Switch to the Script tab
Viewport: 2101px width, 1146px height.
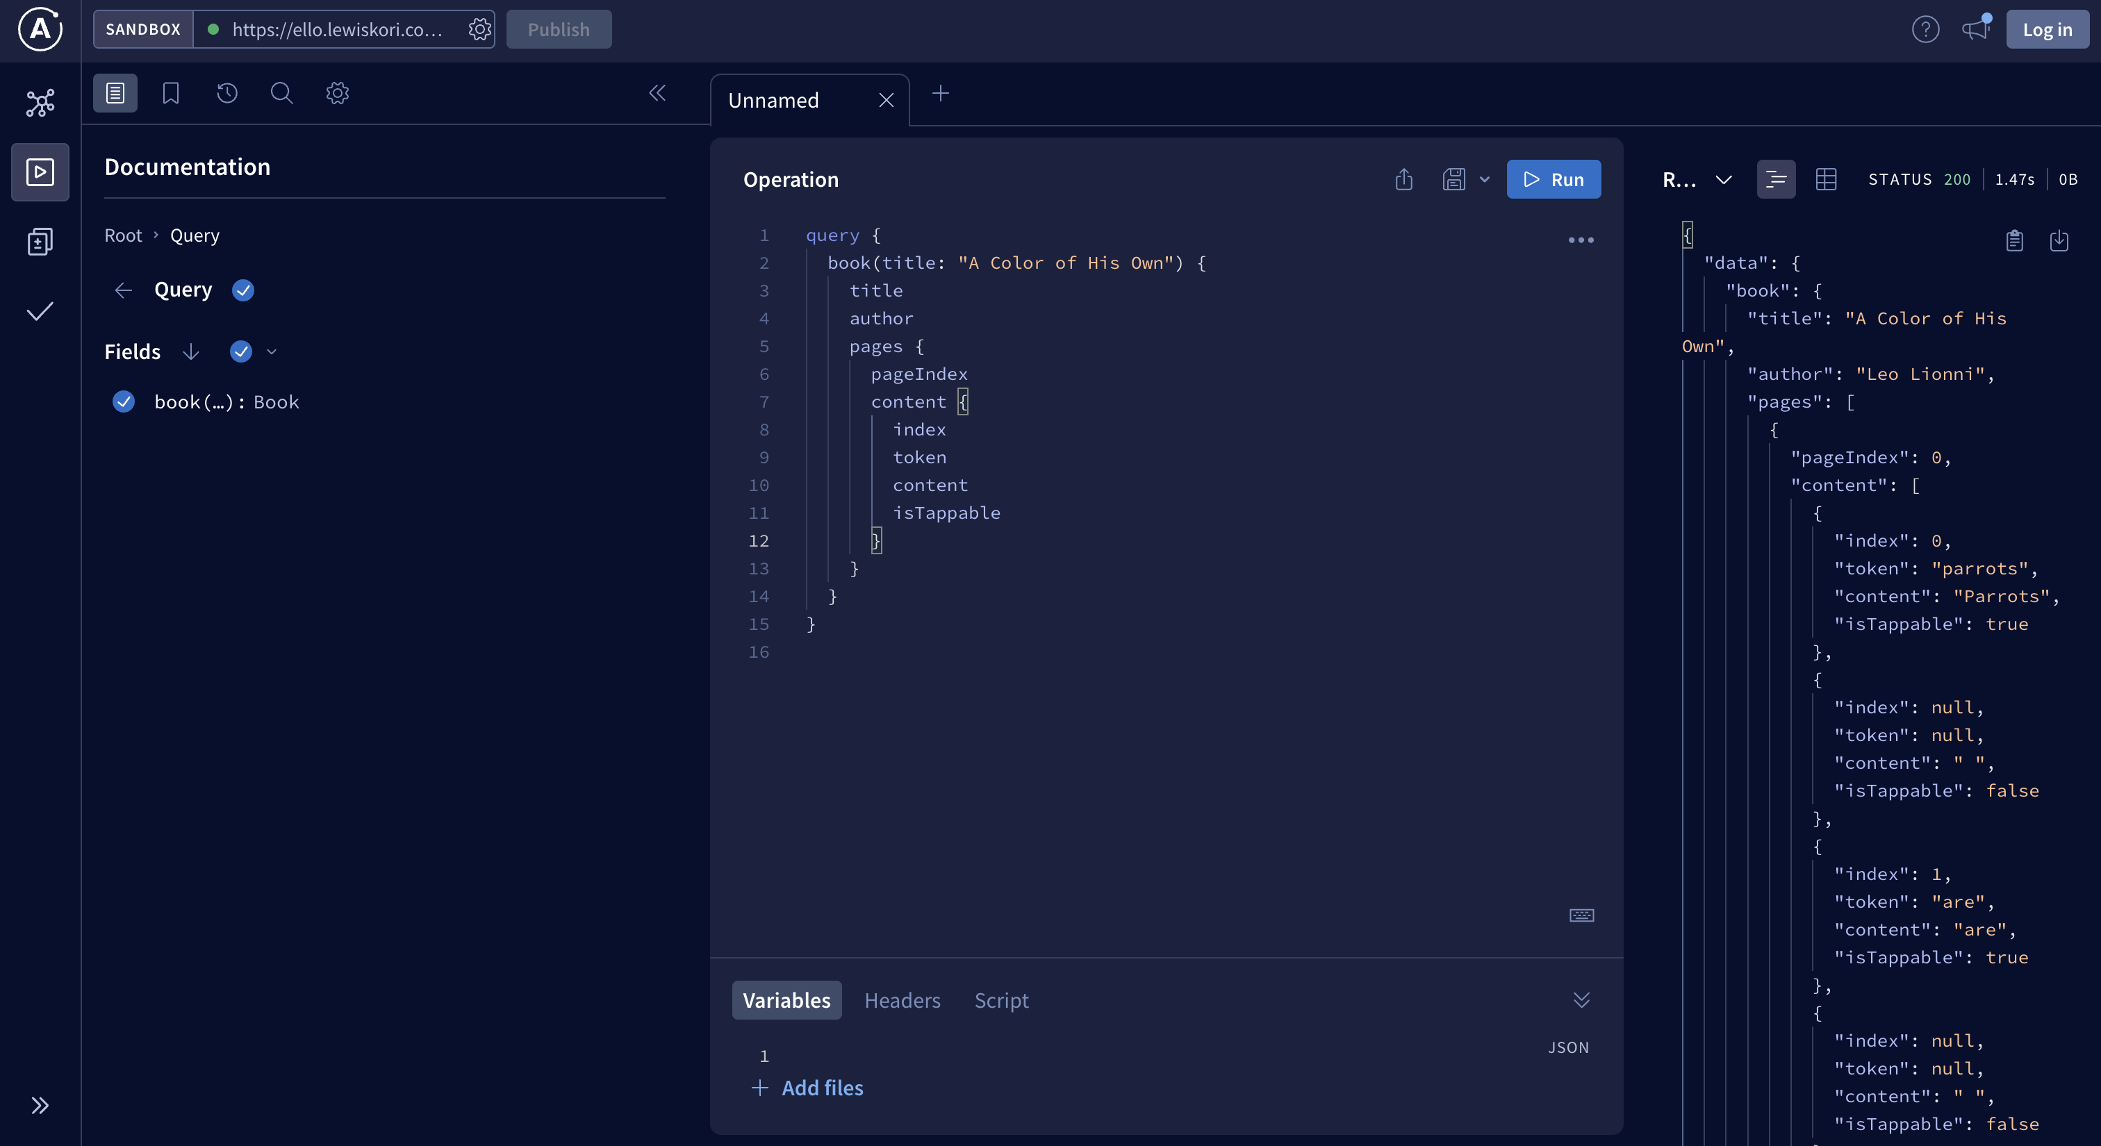point(1000,1000)
